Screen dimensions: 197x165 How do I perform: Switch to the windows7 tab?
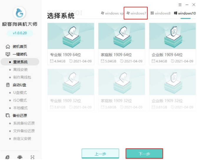(x=136, y=13)
